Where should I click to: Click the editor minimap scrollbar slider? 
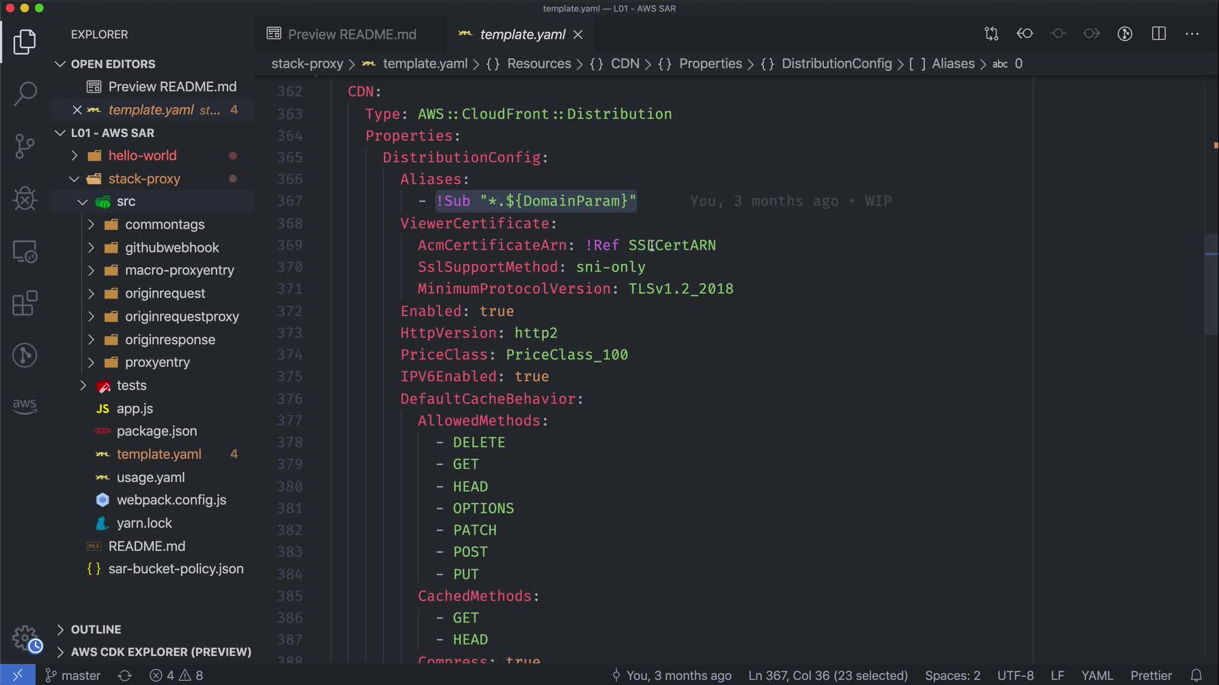point(1211,285)
